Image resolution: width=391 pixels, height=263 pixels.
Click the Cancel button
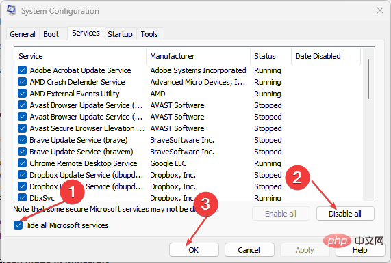point(249,250)
